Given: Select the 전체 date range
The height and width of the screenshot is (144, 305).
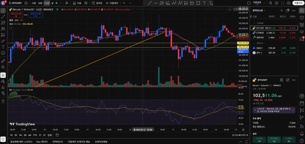Looking at the screenshot, I should (50, 135).
